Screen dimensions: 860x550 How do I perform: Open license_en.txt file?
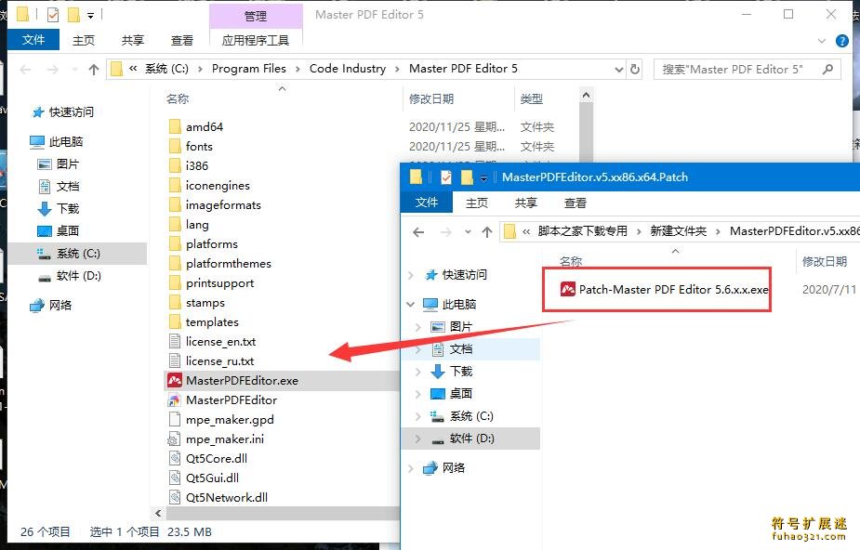click(220, 341)
